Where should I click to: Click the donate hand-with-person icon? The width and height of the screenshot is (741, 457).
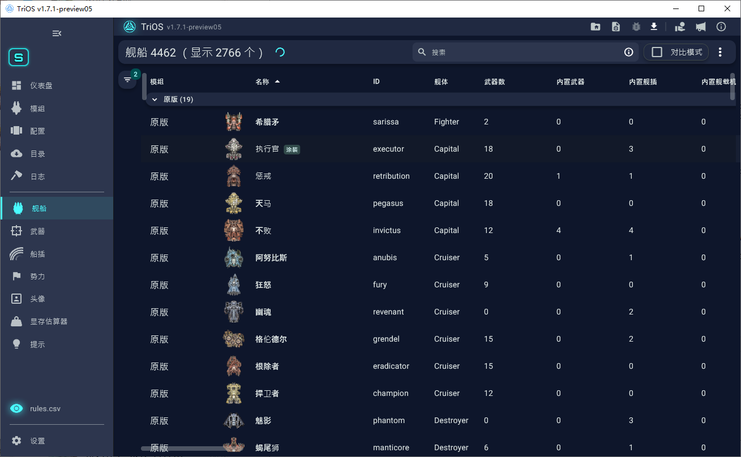[680, 27]
